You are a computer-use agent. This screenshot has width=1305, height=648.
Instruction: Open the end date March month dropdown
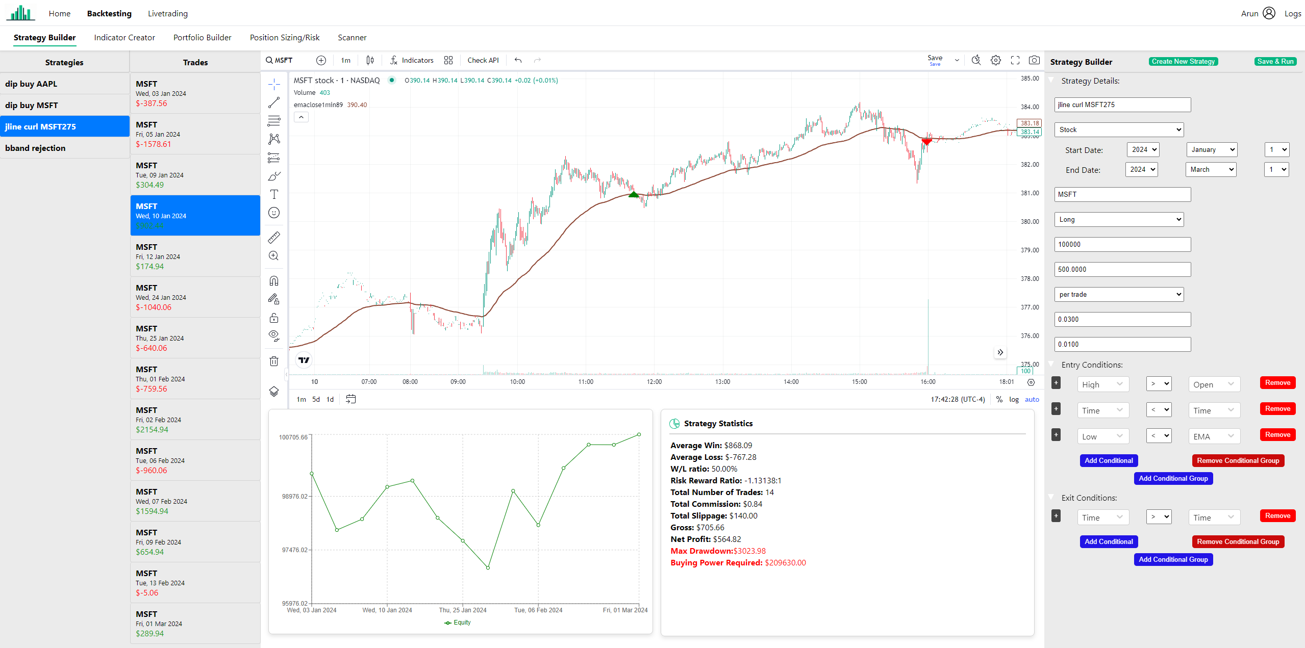pos(1211,169)
